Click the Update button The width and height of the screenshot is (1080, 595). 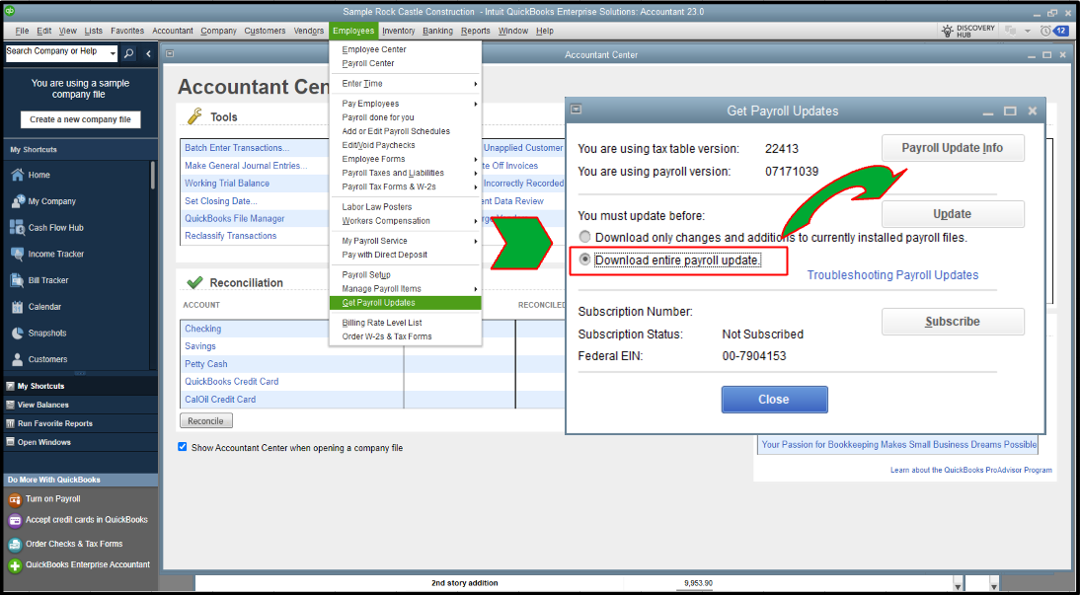click(953, 214)
